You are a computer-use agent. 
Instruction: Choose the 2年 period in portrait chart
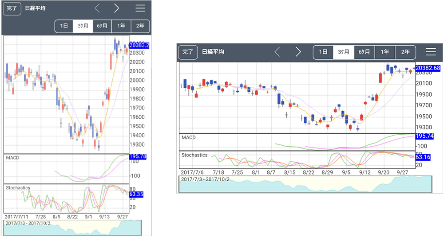click(x=140, y=26)
